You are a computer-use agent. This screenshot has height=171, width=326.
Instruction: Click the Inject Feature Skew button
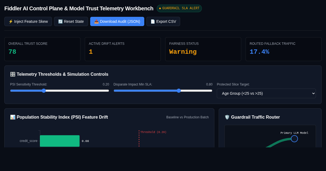click(x=28, y=21)
